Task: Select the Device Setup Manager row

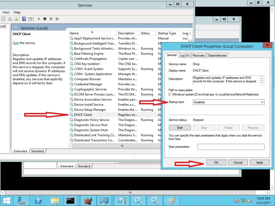Action: pyautogui.click(x=115, y=110)
